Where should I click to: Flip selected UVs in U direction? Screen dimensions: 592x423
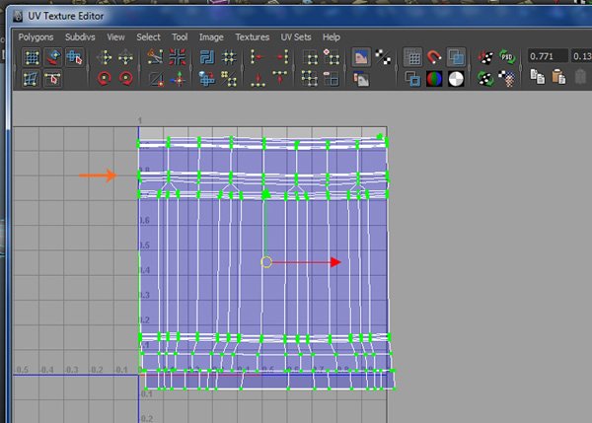click(x=105, y=57)
